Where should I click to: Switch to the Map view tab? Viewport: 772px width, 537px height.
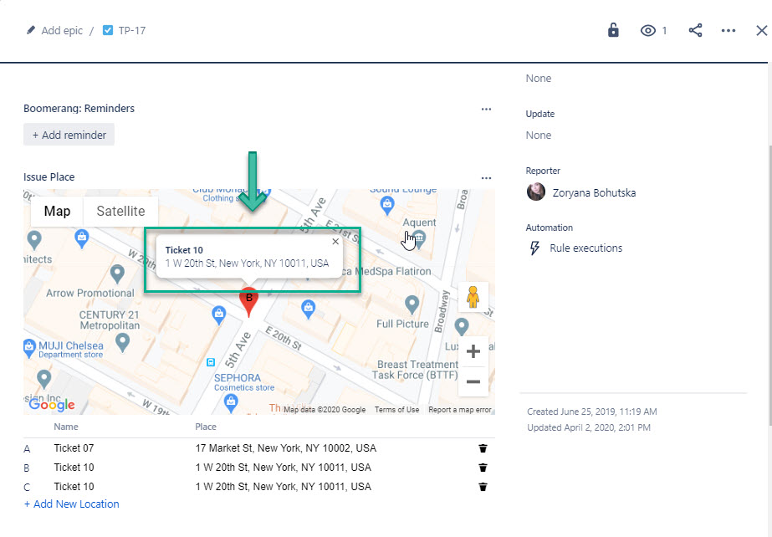click(x=57, y=212)
